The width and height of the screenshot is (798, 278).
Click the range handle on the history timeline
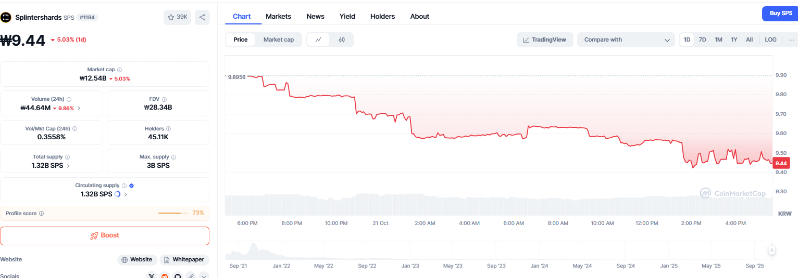771,250
